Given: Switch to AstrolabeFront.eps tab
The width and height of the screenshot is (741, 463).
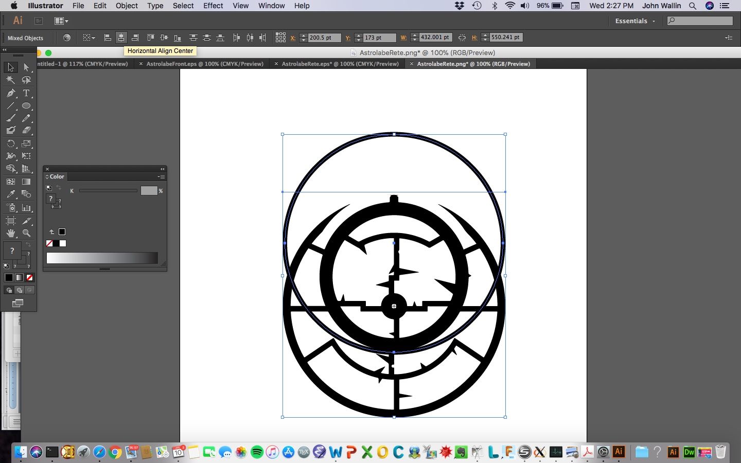Looking at the screenshot, I should (205, 64).
